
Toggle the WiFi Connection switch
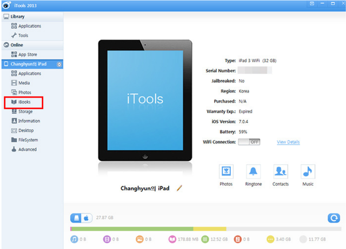(x=249, y=142)
